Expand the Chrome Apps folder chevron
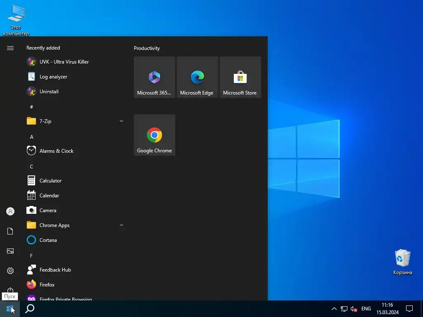Screen dimensions: 423x317 tap(121, 225)
